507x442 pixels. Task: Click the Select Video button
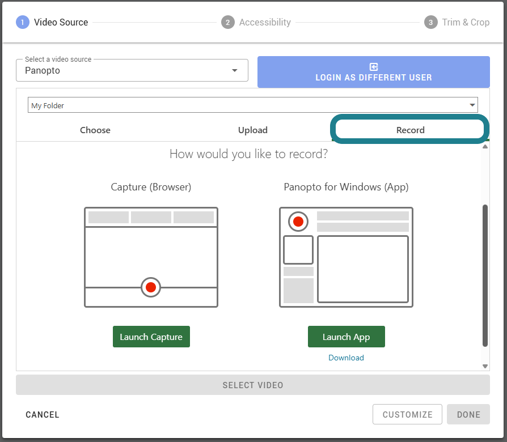252,385
